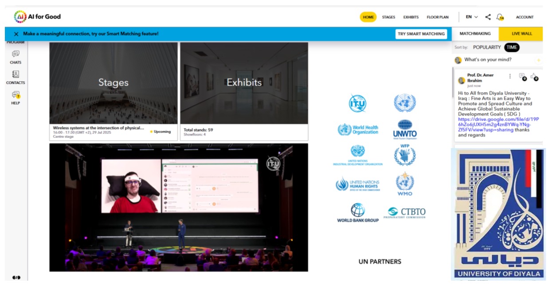This screenshot has width=556, height=286.
Task: Click the World Health Organization logo
Action: click(x=358, y=129)
